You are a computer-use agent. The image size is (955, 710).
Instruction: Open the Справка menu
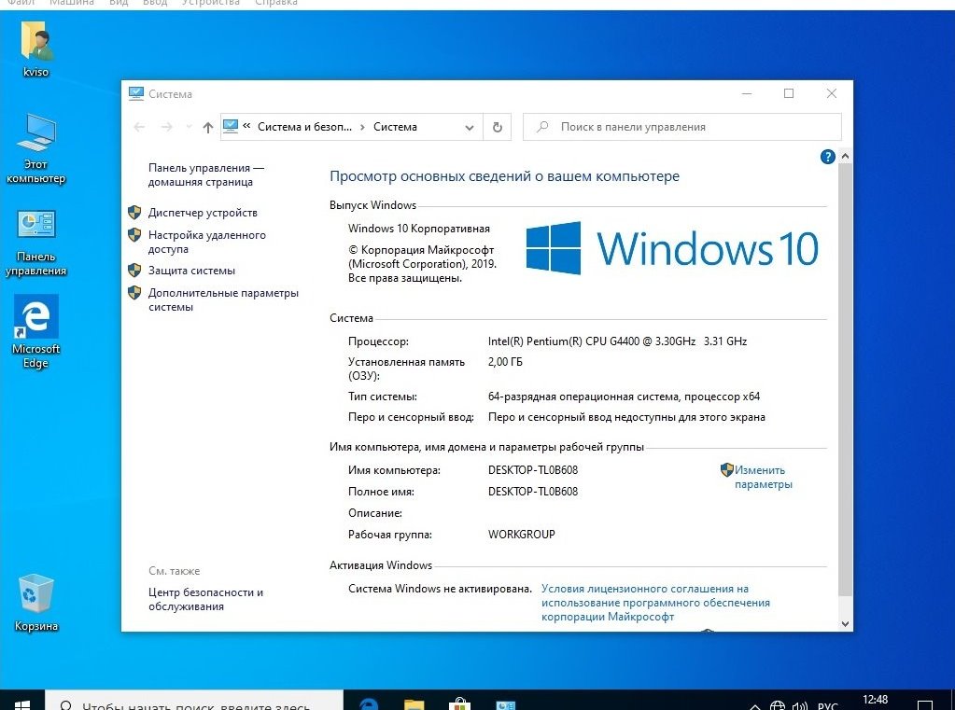click(276, 3)
